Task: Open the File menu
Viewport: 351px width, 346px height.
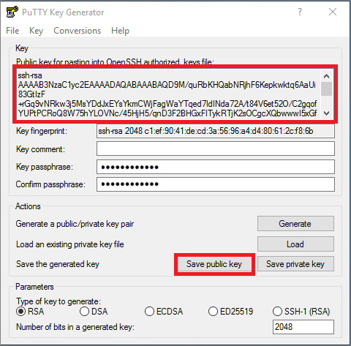Action: 12,31
